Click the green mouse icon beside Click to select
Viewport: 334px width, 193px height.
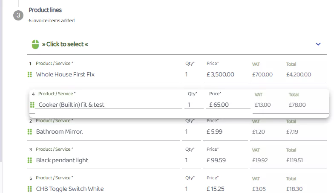tap(35, 44)
